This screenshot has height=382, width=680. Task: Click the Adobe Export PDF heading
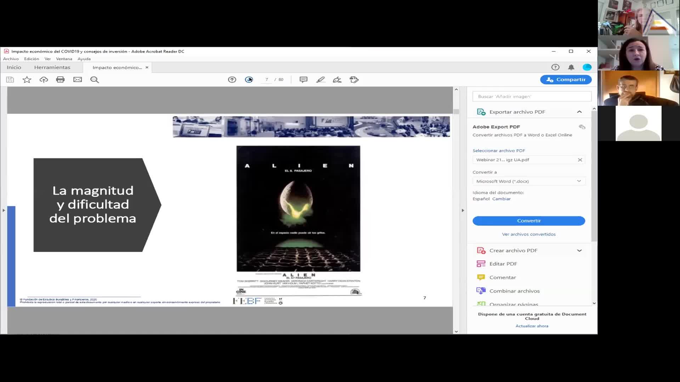[496, 127]
